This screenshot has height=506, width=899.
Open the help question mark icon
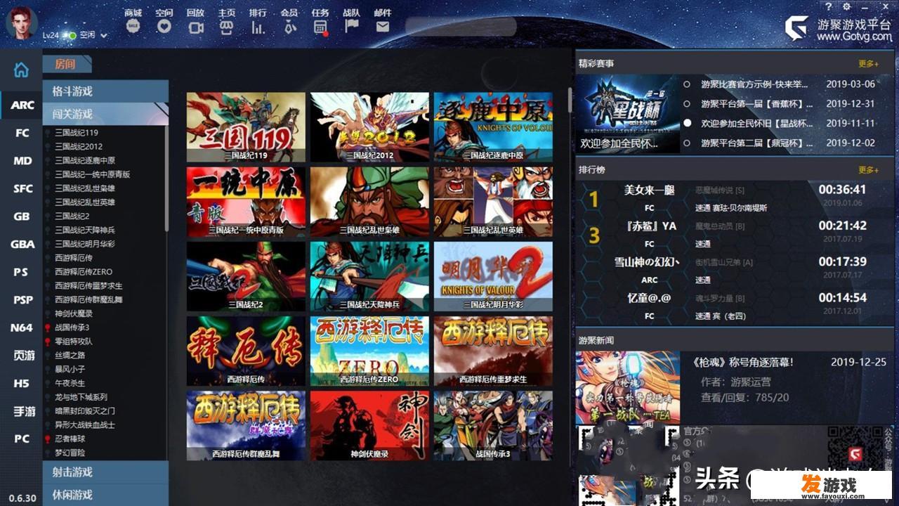click(x=829, y=6)
